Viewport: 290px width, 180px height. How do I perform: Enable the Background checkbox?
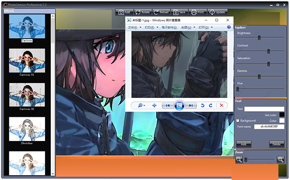(238, 121)
